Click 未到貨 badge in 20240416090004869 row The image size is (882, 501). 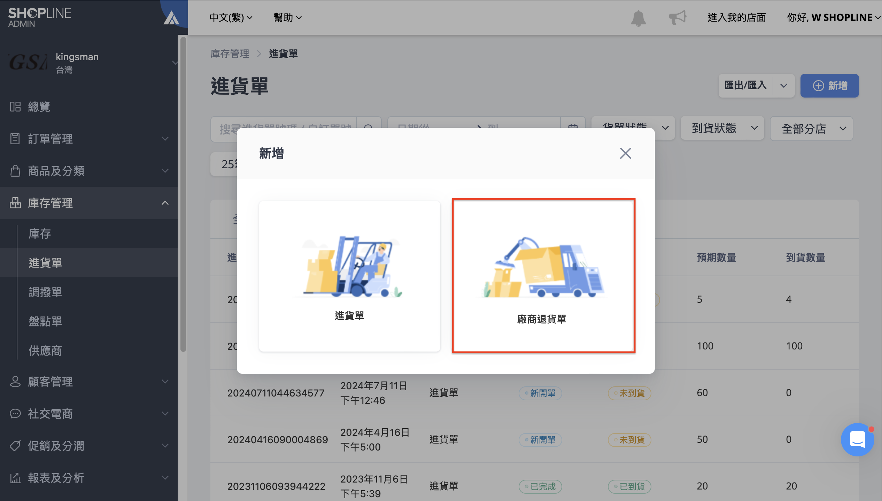(629, 440)
